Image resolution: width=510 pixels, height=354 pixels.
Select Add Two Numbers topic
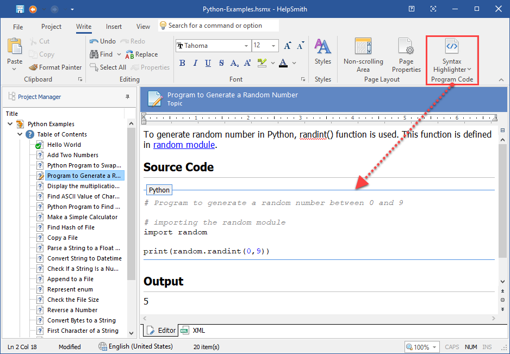72,155
